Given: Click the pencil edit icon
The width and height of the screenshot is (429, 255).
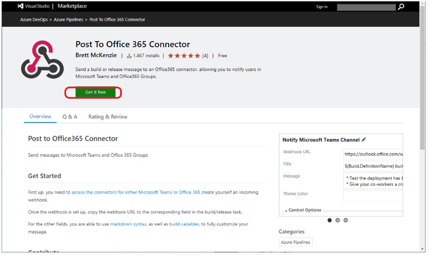Looking at the screenshot, I should pos(364,140).
